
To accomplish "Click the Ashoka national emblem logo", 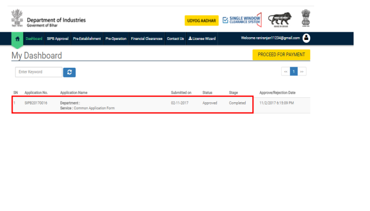I will point(306,18).
